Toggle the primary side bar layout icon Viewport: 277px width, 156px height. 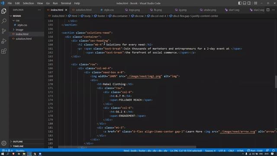[x=240, y=3]
